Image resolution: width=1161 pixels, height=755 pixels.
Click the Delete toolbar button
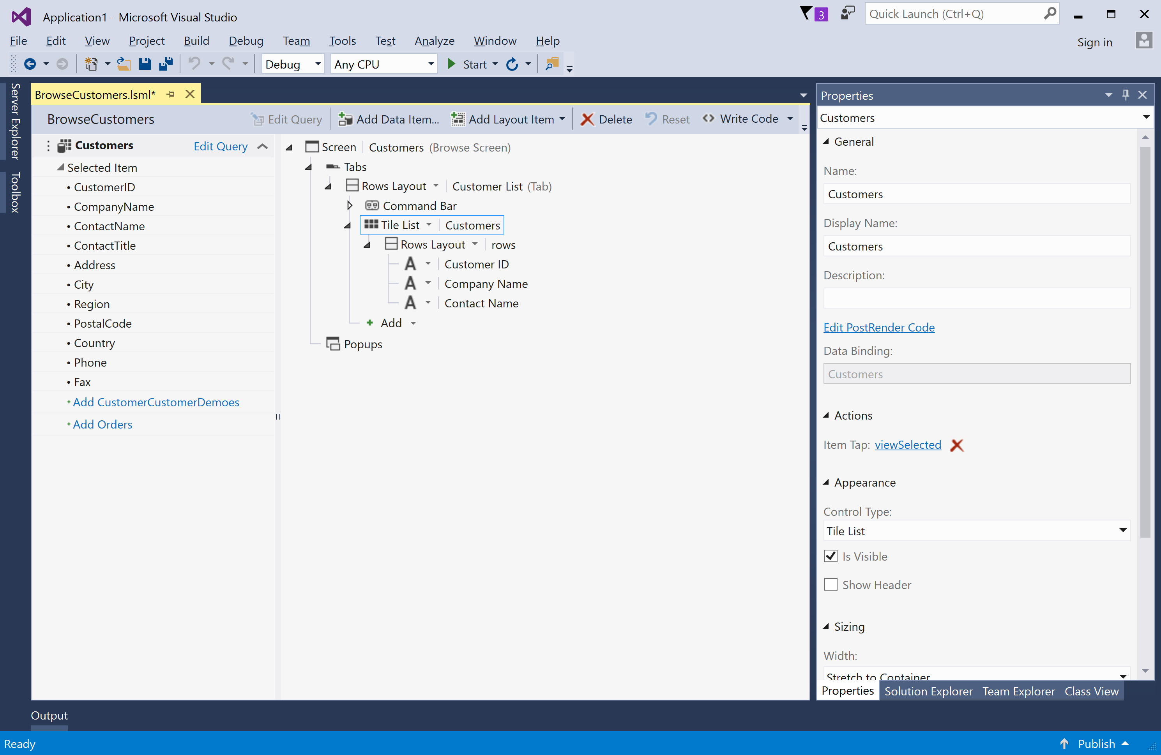pos(606,119)
